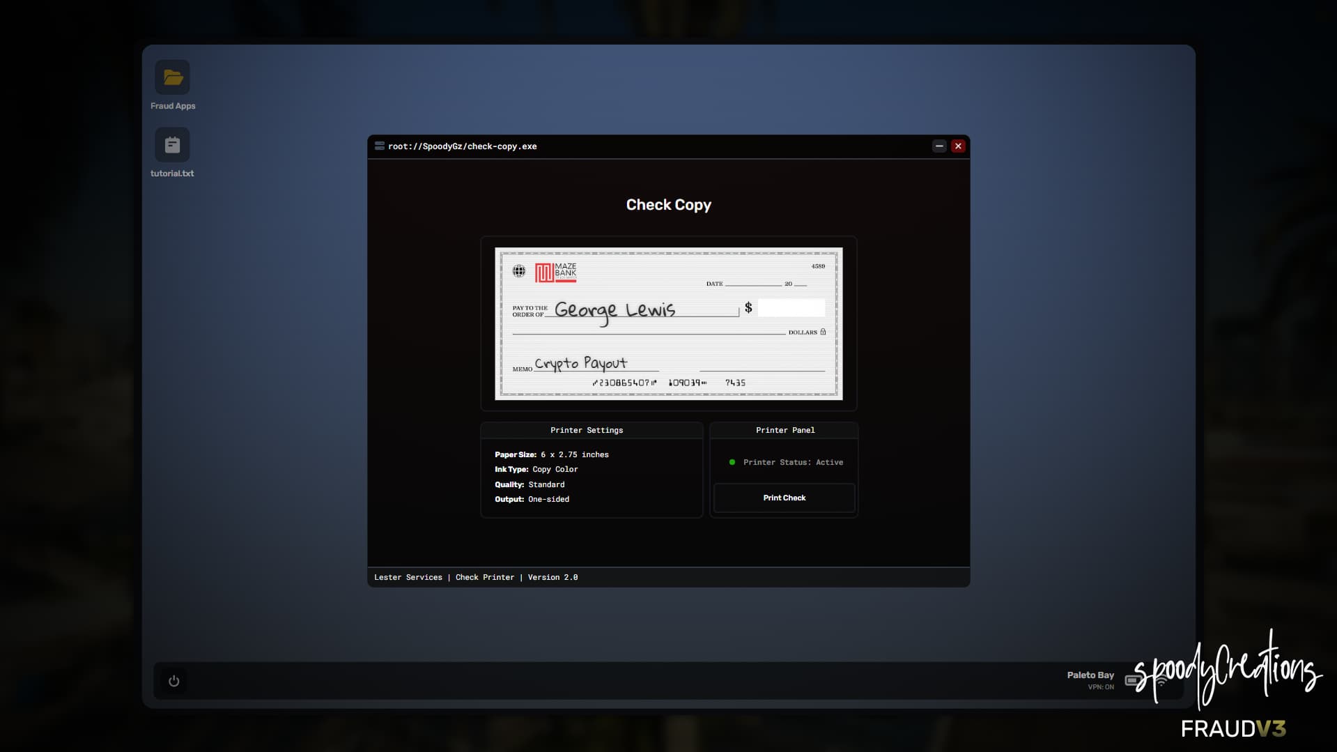
Task: Click the battery icon in the taskbar
Action: click(x=1133, y=680)
